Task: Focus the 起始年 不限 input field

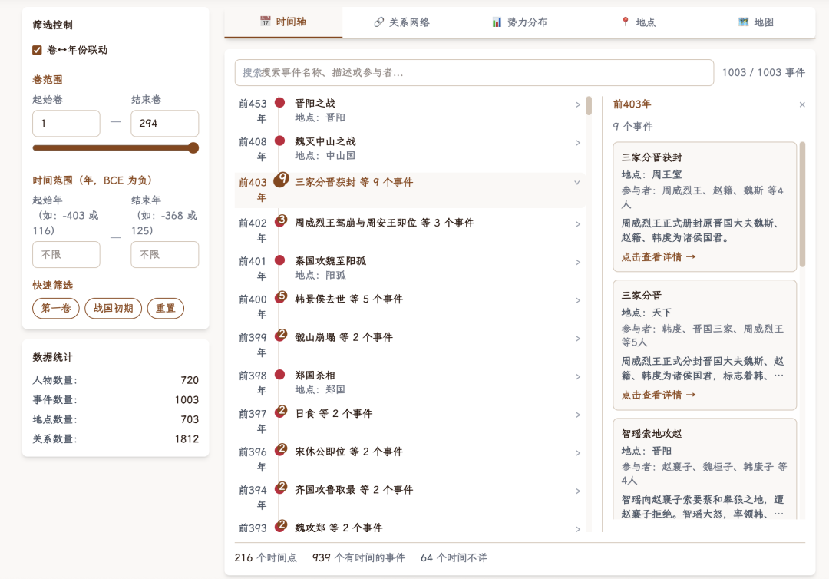Action: pyautogui.click(x=66, y=254)
